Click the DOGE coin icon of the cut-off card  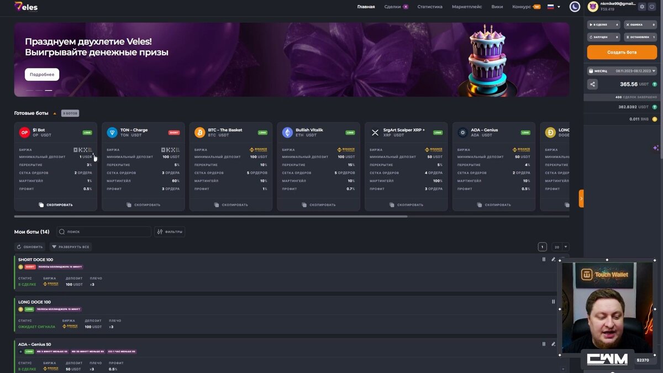(x=550, y=133)
